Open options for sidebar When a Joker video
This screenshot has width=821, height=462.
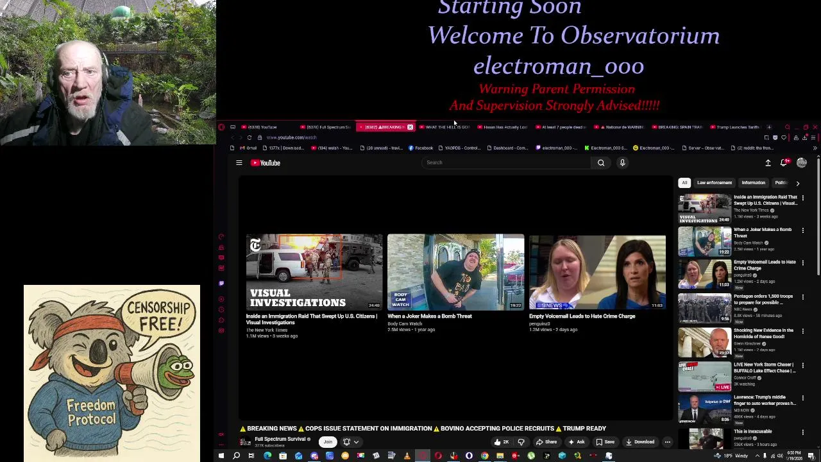(802, 230)
